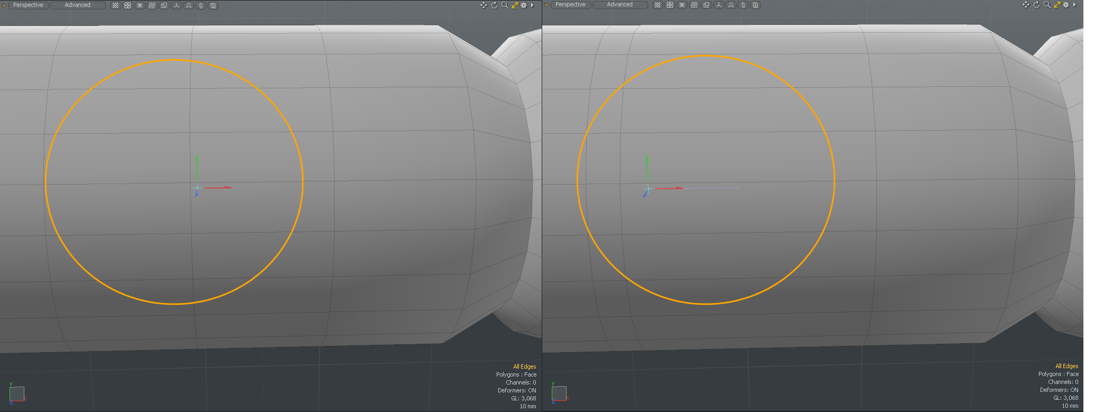Open the Advanced shading menu in right viewport

(620, 5)
